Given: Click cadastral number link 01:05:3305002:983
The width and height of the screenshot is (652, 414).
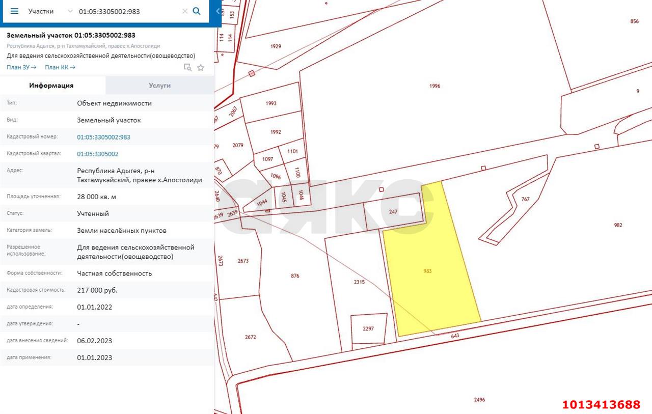Looking at the screenshot, I should coord(103,137).
